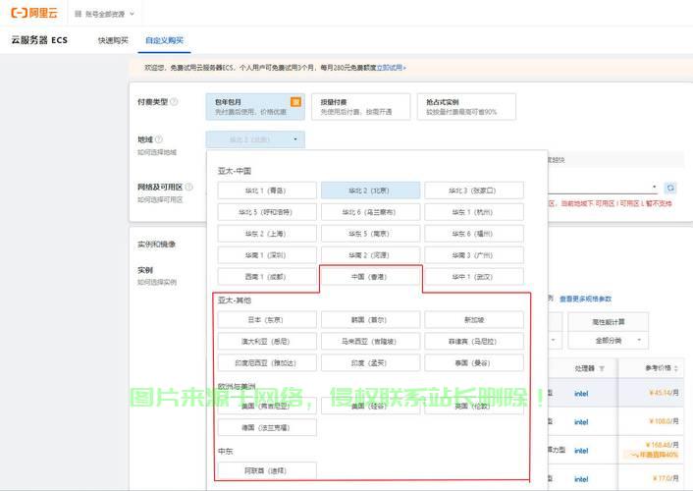Click the Alibaba Cloud 阿里云 logo

pyautogui.click(x=34, y=13)
